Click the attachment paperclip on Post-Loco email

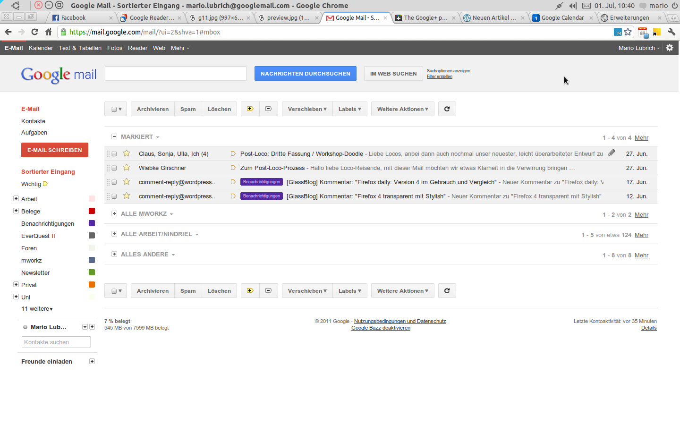pyautogui.click(x=611, y=153)
